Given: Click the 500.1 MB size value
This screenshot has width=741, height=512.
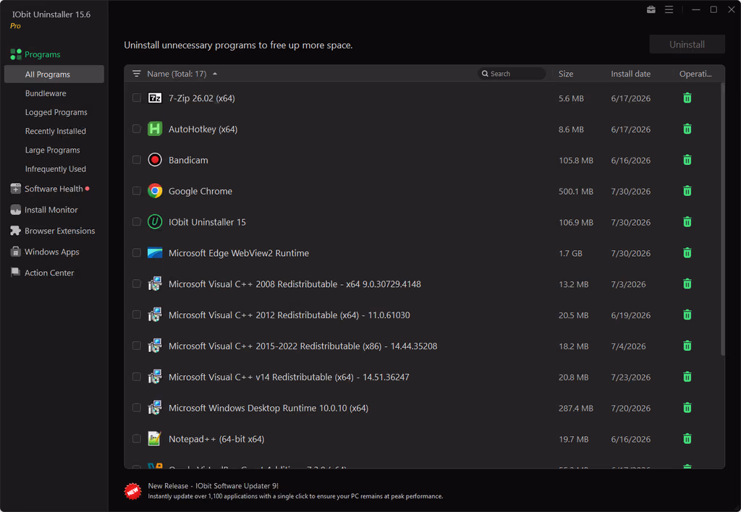Looking at the screenshot, I should pyautogui.click(x=575, y=192).
